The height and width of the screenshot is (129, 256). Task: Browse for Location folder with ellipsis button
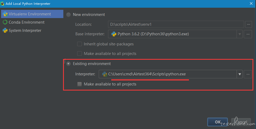[x=249, y=24]
